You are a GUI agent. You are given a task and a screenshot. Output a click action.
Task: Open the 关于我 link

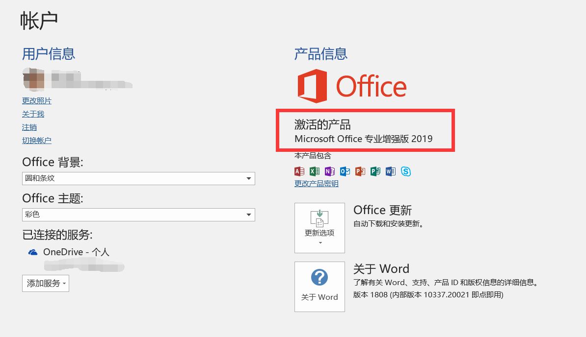click(x=33, y=114)
